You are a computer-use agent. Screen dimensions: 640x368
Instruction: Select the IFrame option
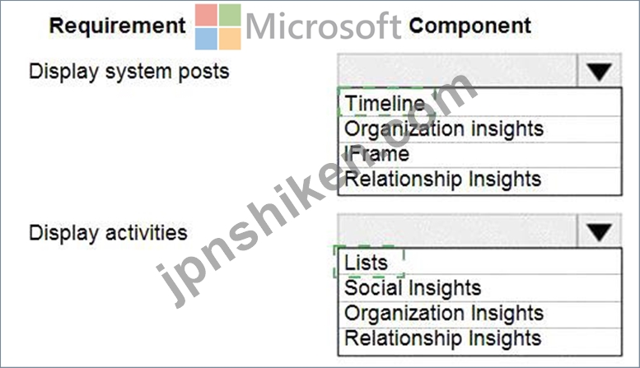(x=480, y=155)
